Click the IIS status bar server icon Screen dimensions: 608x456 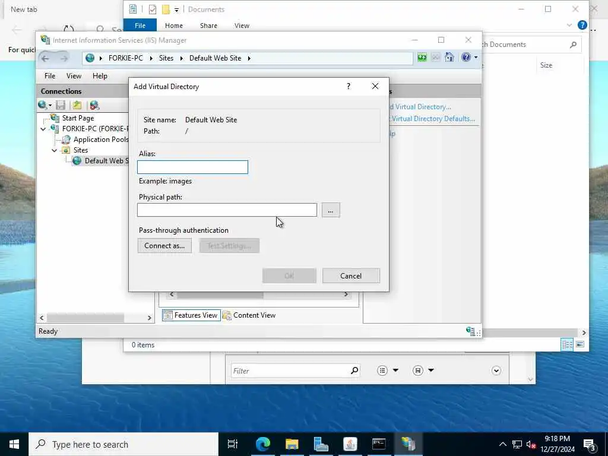click(x=470, y=331)
